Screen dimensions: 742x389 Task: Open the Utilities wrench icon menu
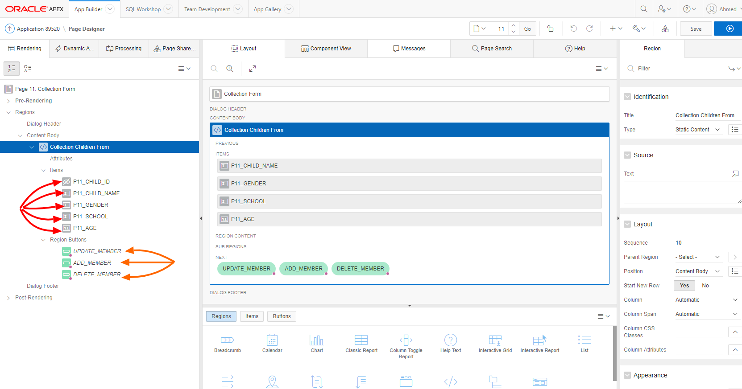[x=639, y=29]
